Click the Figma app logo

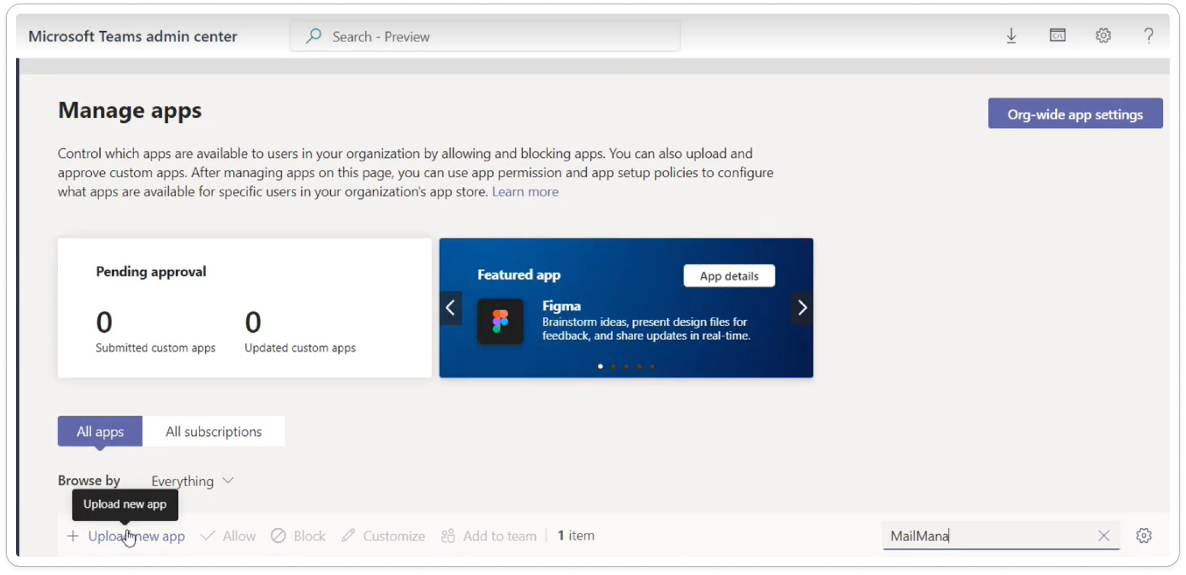coord(500,321)
